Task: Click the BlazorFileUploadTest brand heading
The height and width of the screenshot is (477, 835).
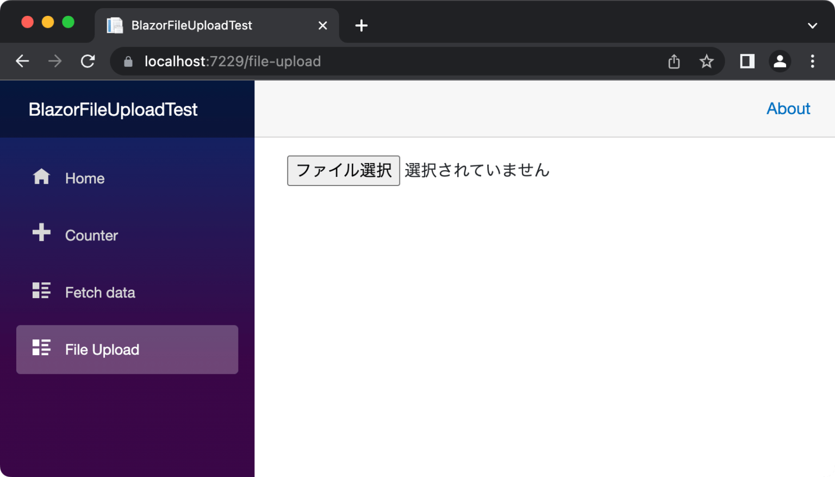Action: click(113, 109)
